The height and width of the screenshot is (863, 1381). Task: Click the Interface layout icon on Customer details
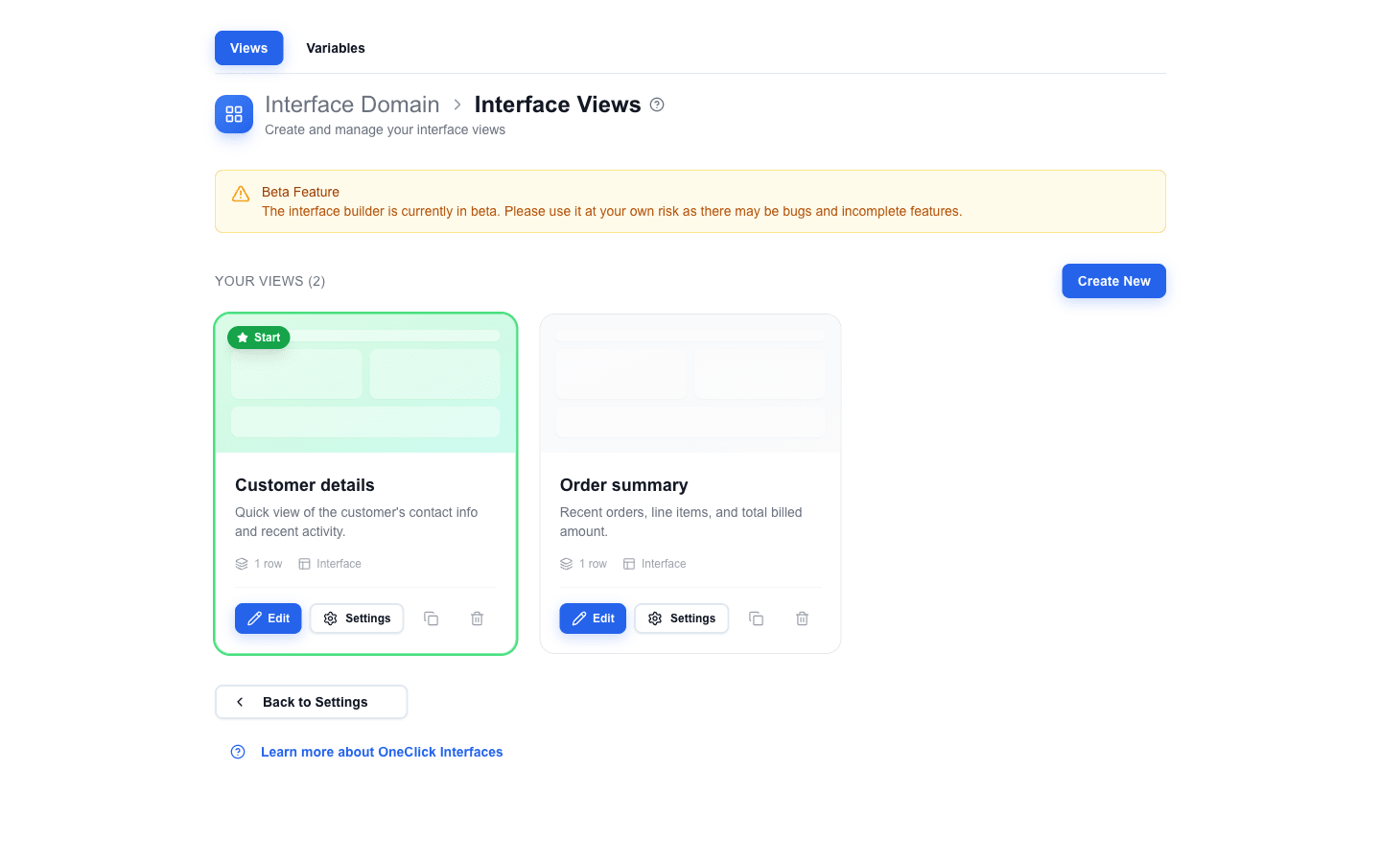pos(304,564)
